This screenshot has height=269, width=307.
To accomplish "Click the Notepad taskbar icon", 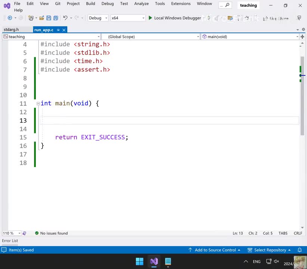I will [168, 262].
